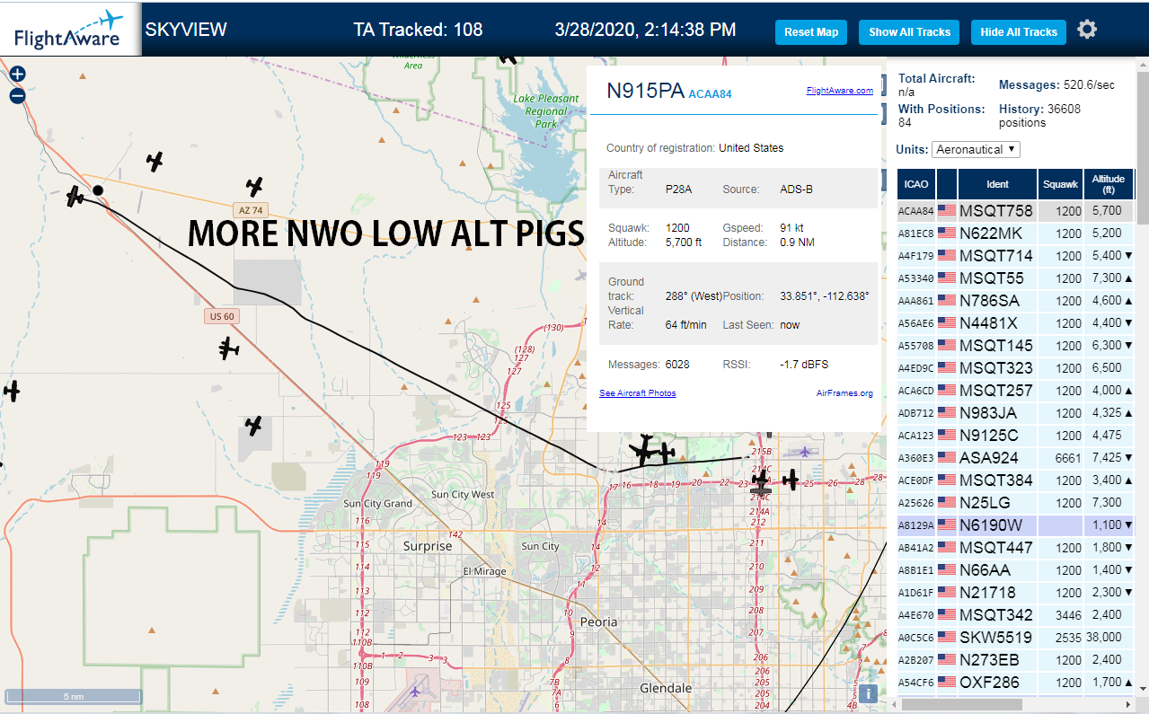Screen dimensions: 1149x714
Task: Select the MSQT257 aircraft row
Action: (1015, 391)
